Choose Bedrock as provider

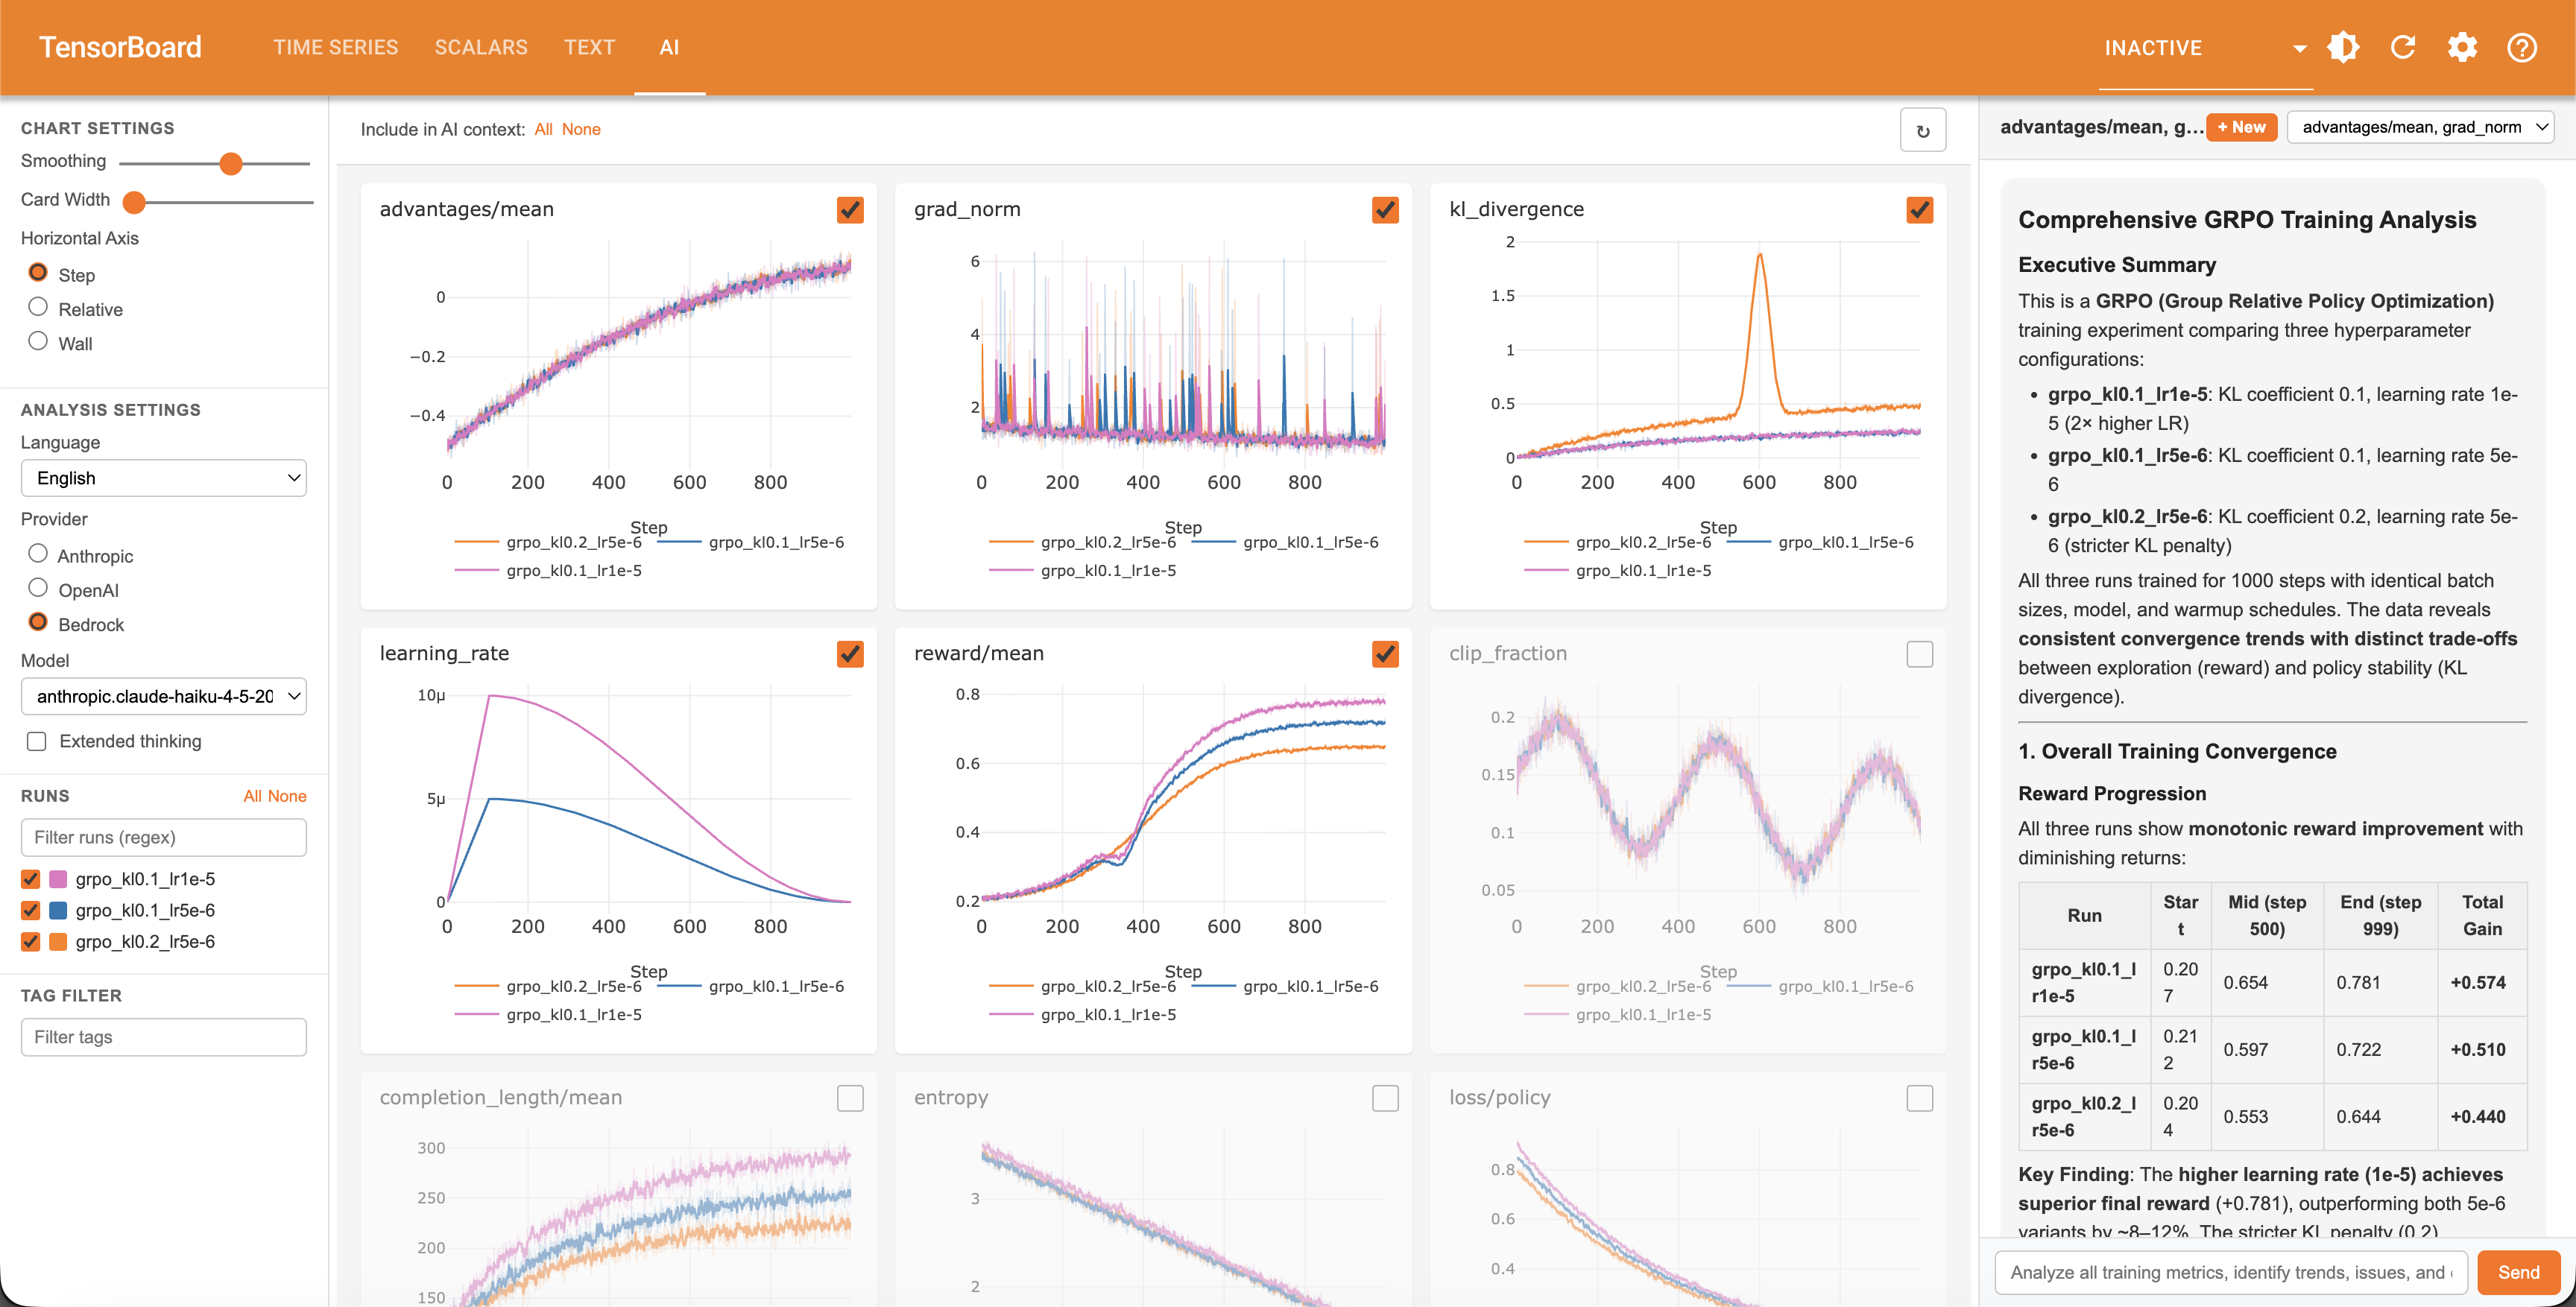coord(38,622)
